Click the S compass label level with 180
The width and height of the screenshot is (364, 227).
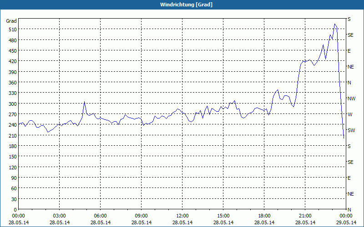tap(349, 146)
